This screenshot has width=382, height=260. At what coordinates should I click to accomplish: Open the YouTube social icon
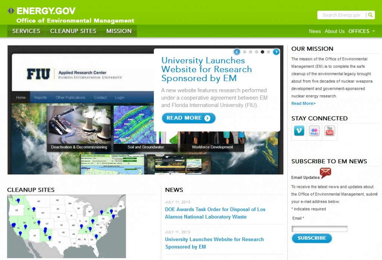(x=329, y=131)
